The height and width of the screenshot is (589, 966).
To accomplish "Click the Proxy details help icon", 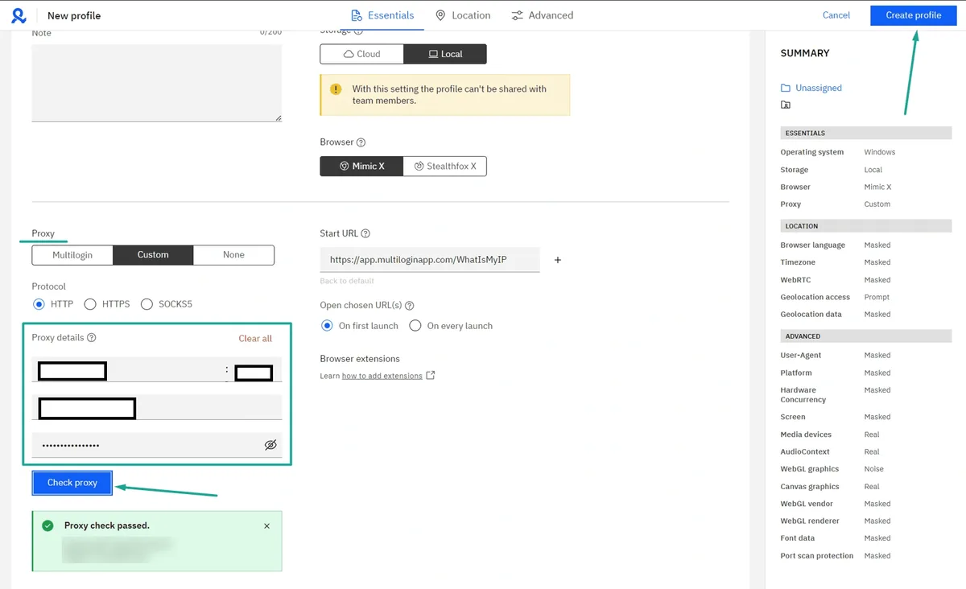I will tap(91, 338).
